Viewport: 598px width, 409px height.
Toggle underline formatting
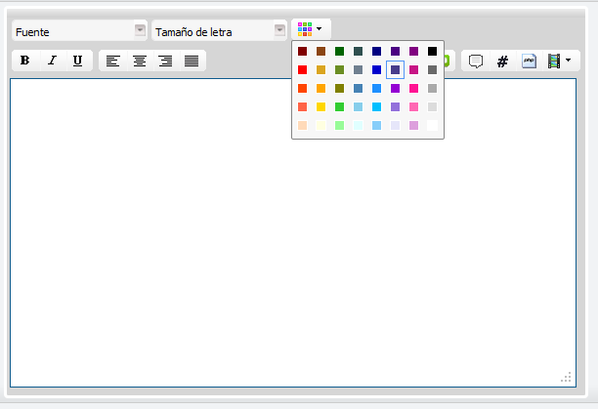click(77, 61)
